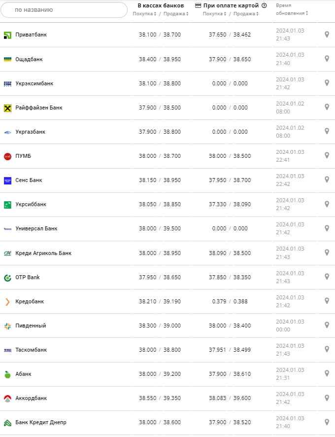The image size is (335, 437).
Task: Sort by cash desk 'Покупка' rate
Action: pyautogui.click(x=144, y=14)
